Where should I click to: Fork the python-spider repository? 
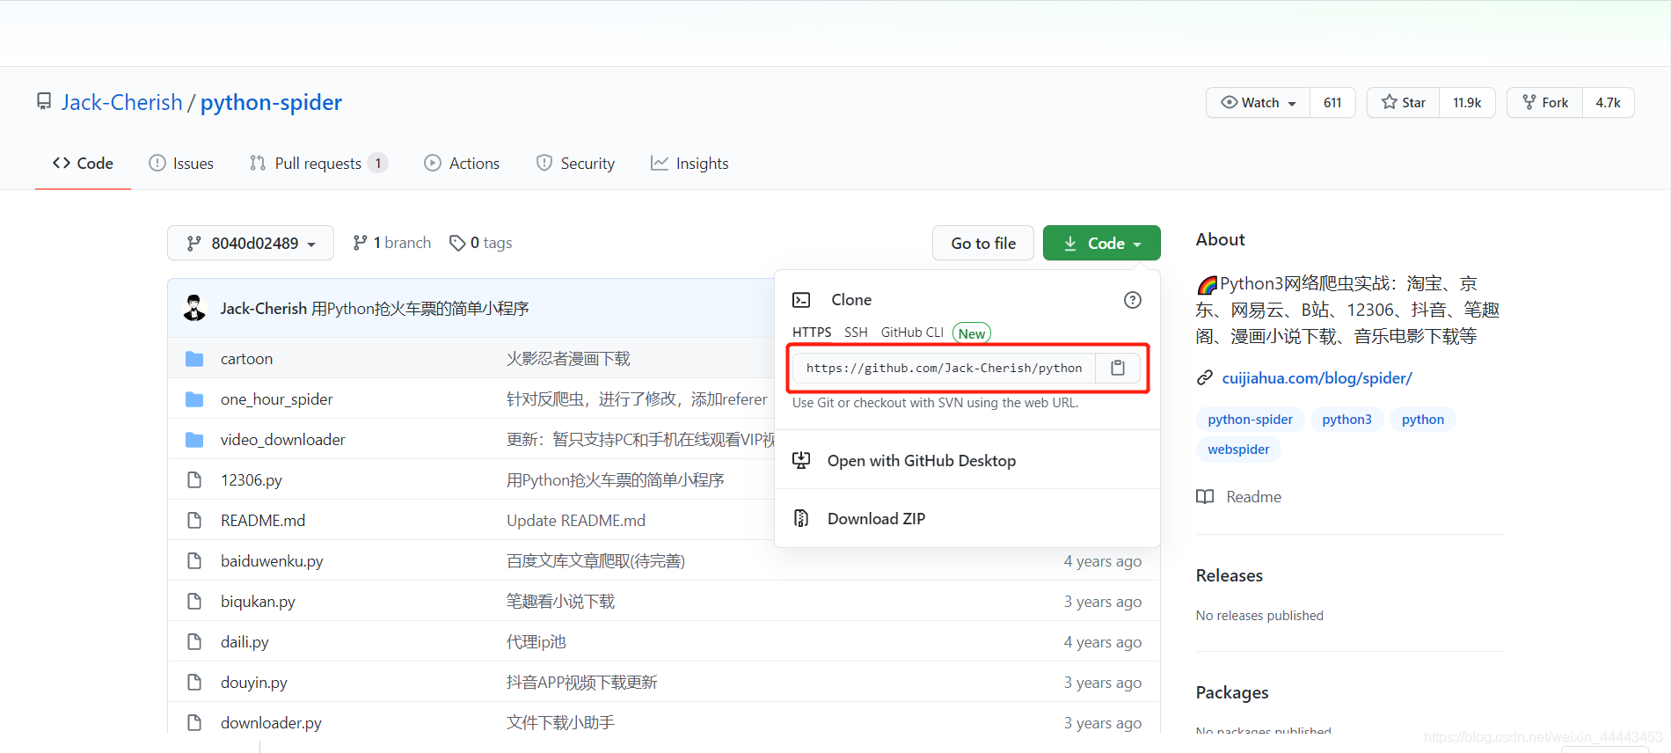click(1545, 103)
